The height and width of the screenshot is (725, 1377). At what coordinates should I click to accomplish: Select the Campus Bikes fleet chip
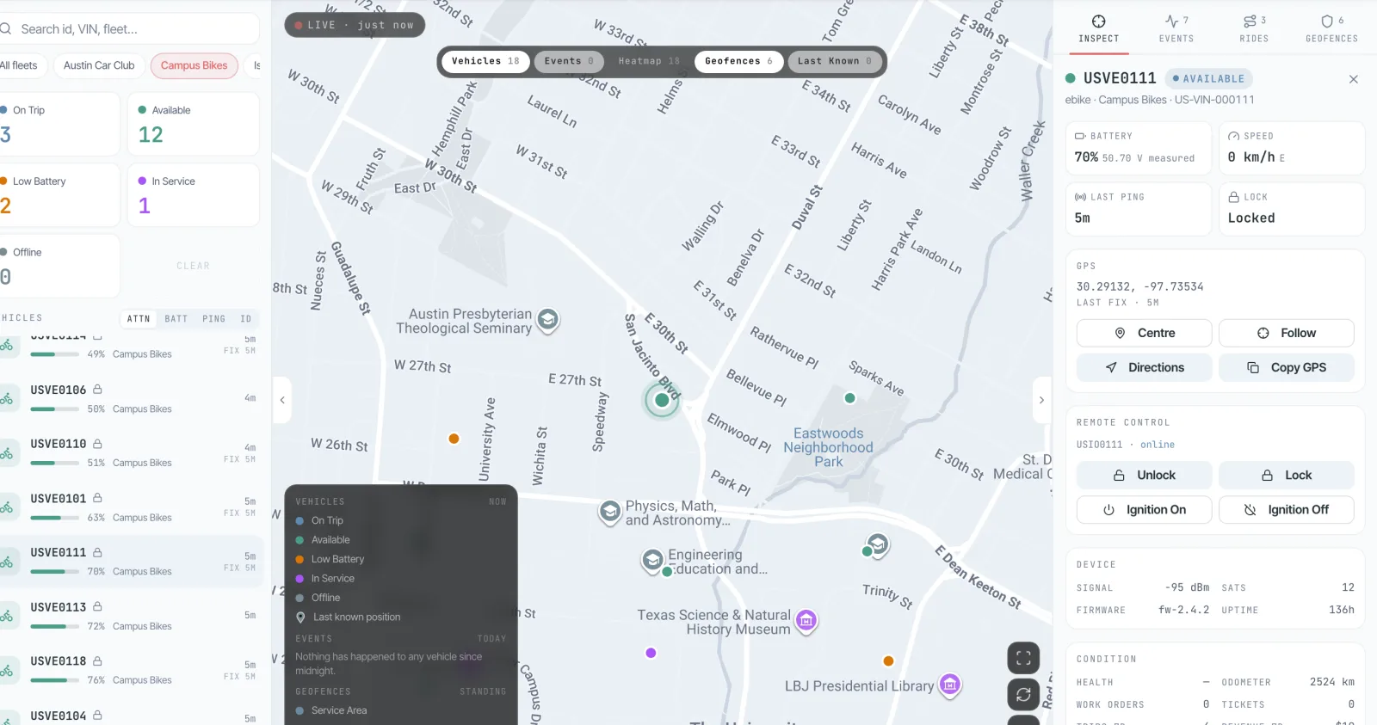[x=194, y=65]
